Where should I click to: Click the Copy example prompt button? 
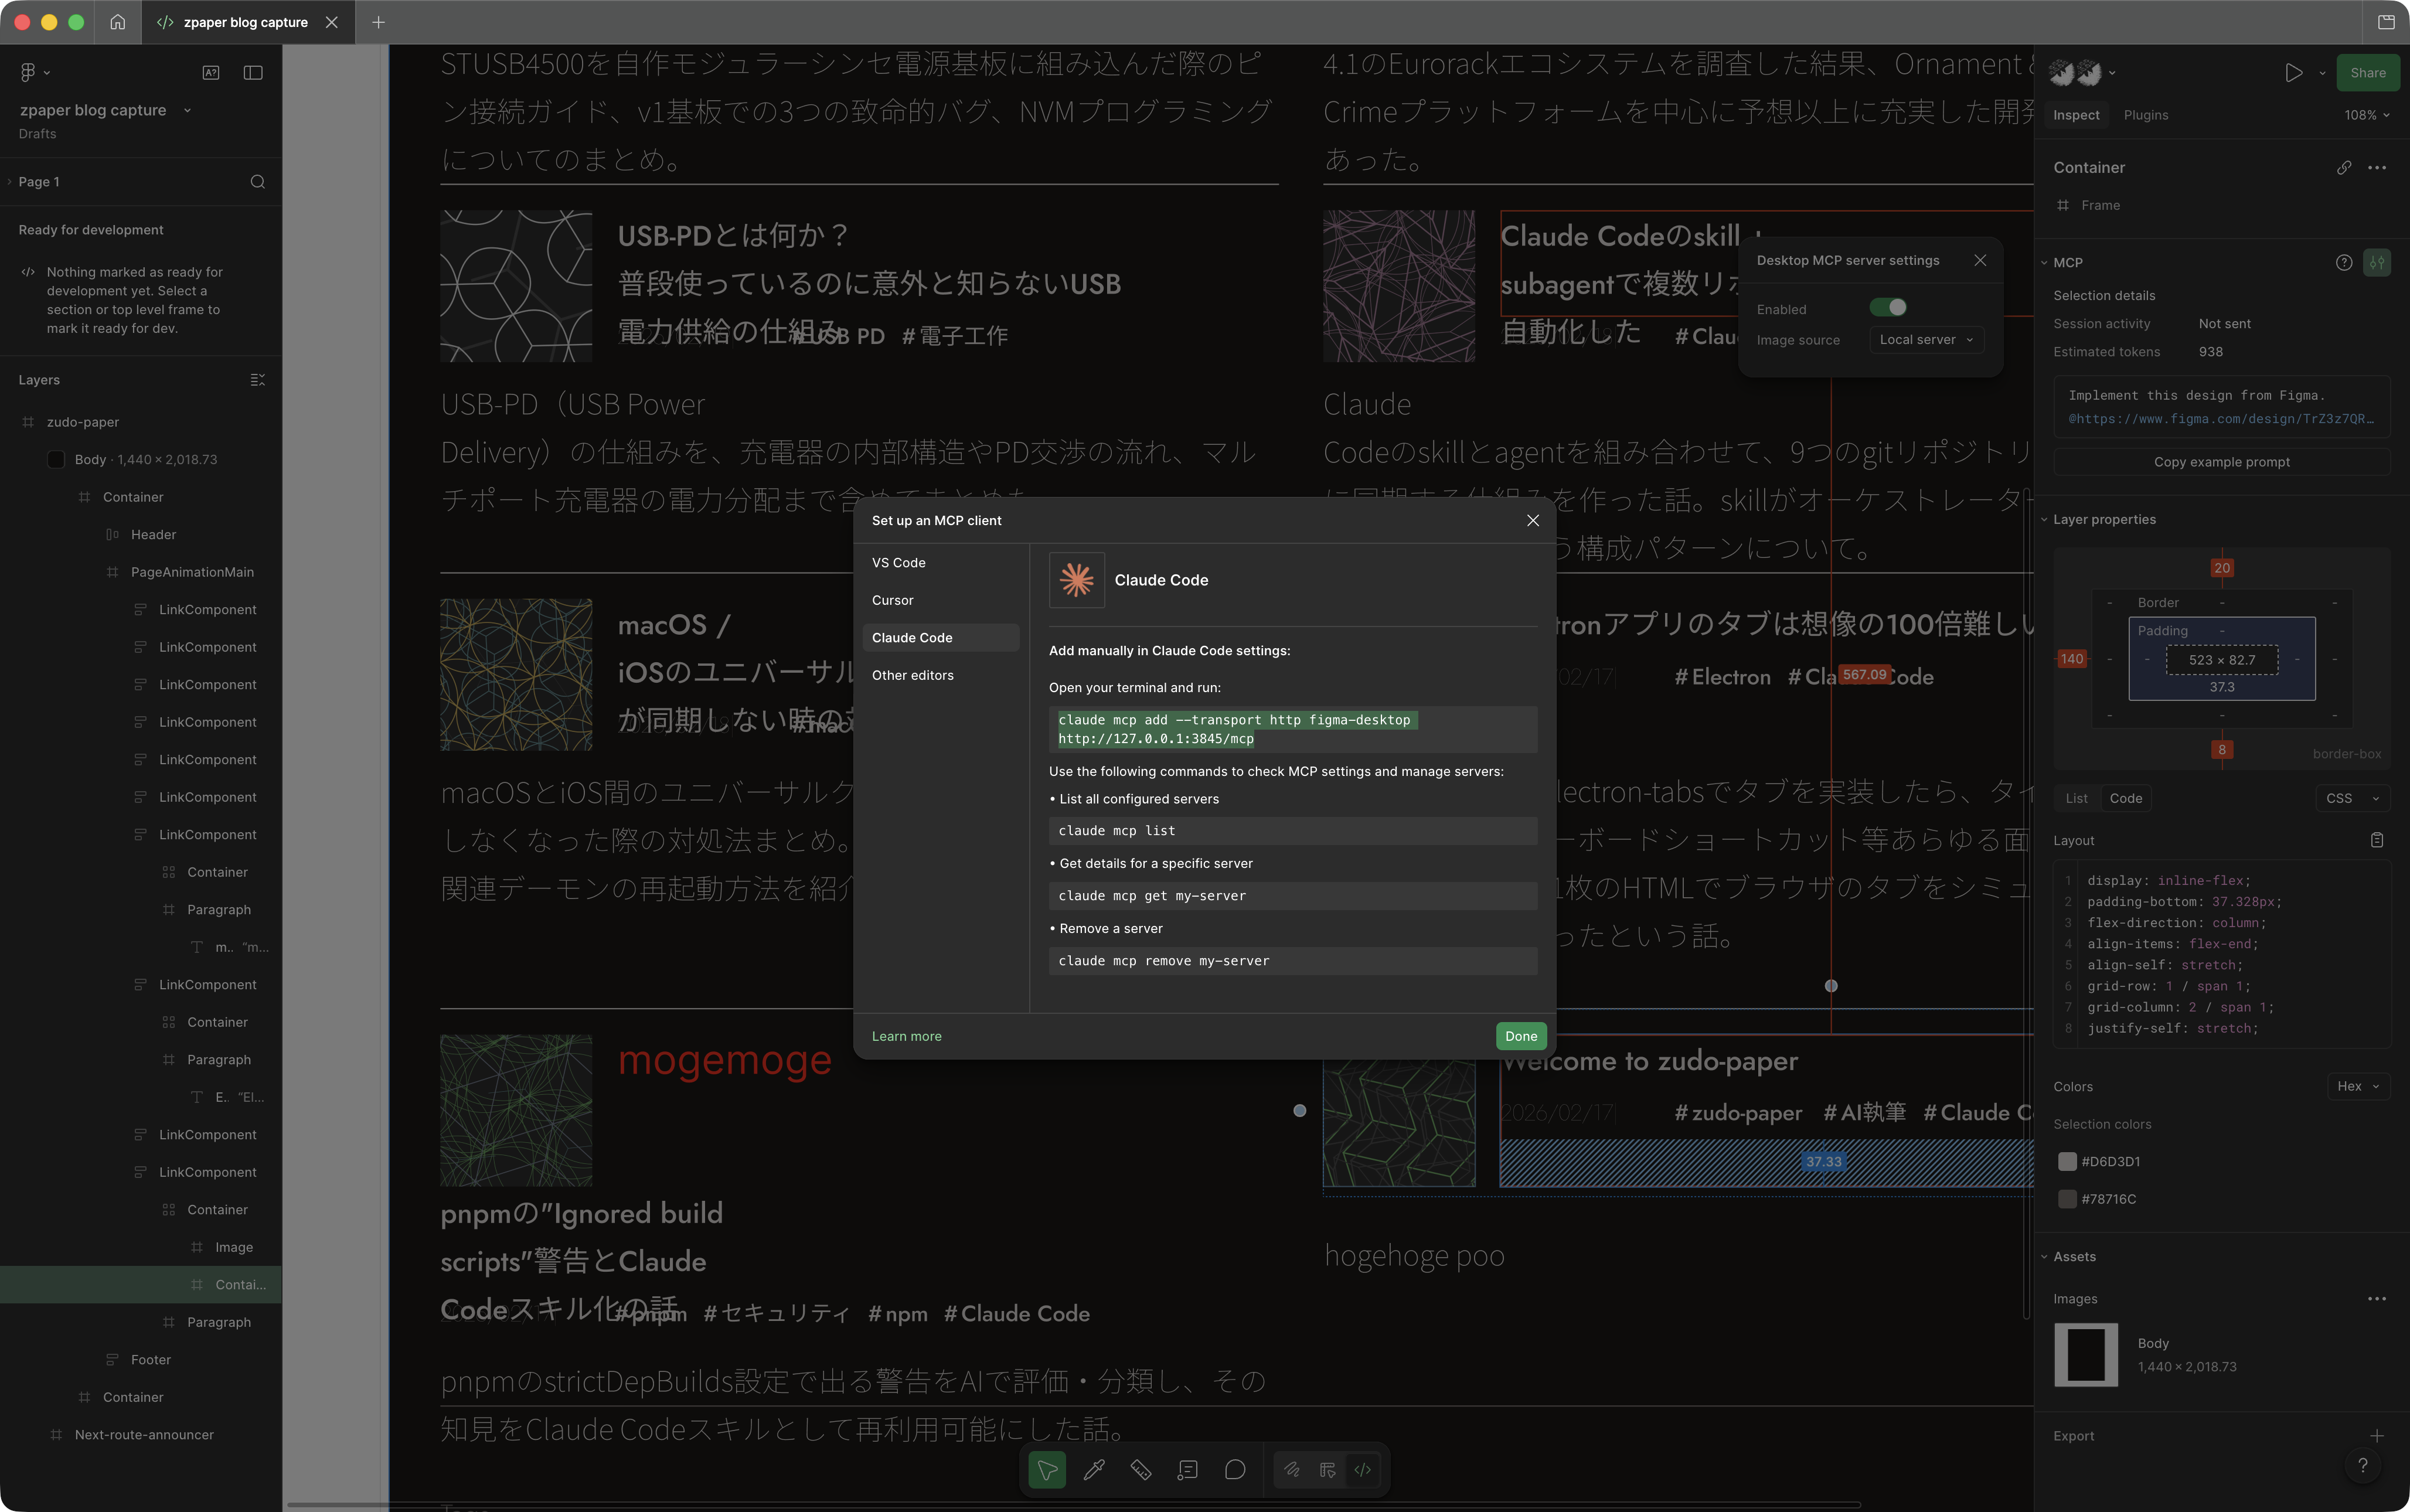pos(2221,461)
